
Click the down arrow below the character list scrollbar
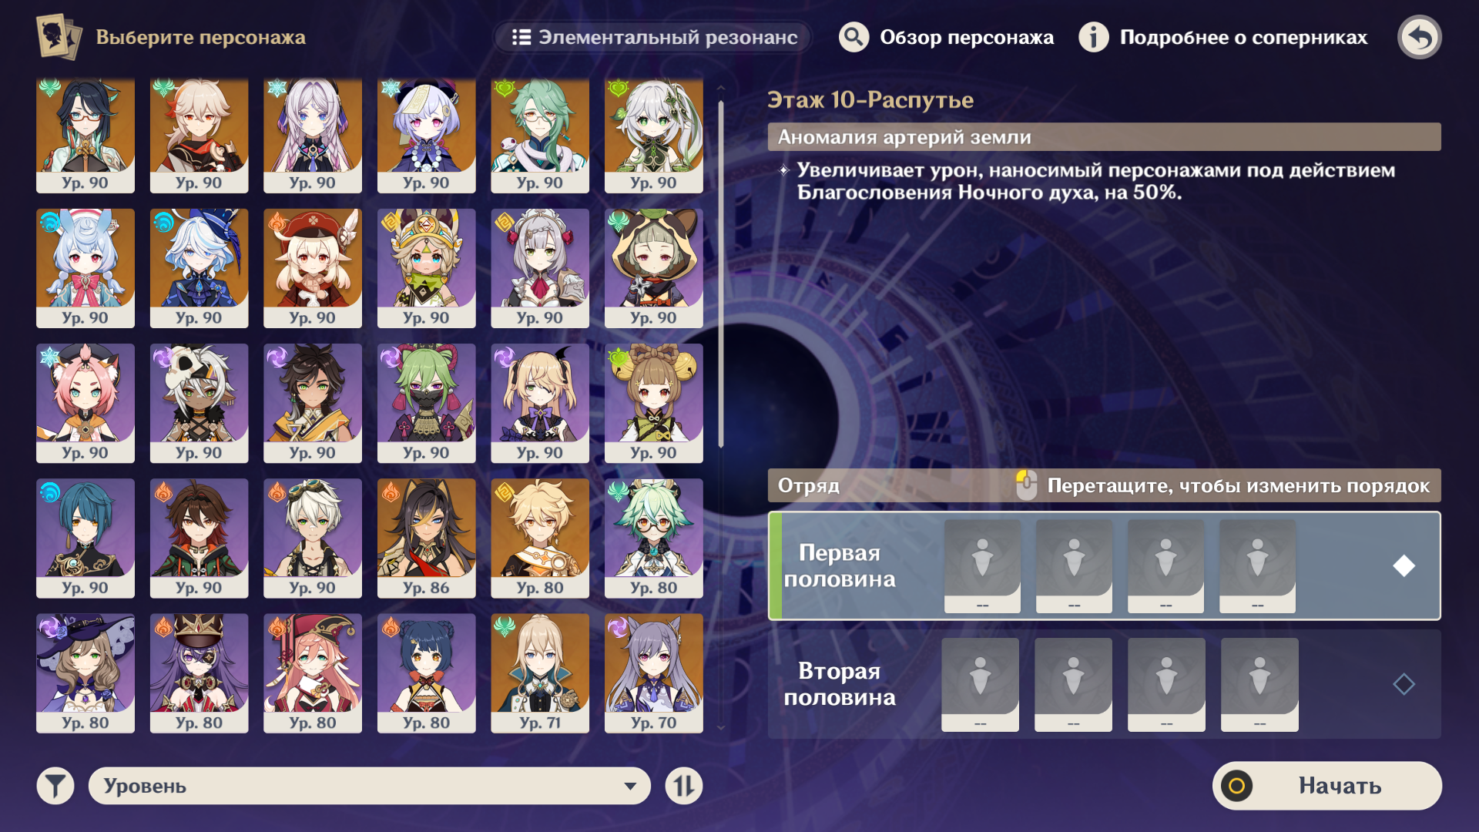[720, 726]
